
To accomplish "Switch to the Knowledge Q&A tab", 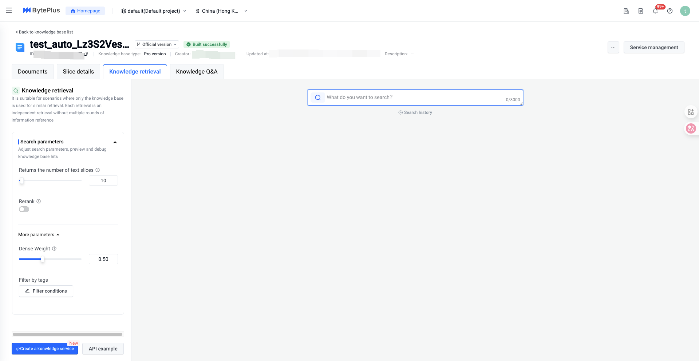I will (x=197, y=72).
